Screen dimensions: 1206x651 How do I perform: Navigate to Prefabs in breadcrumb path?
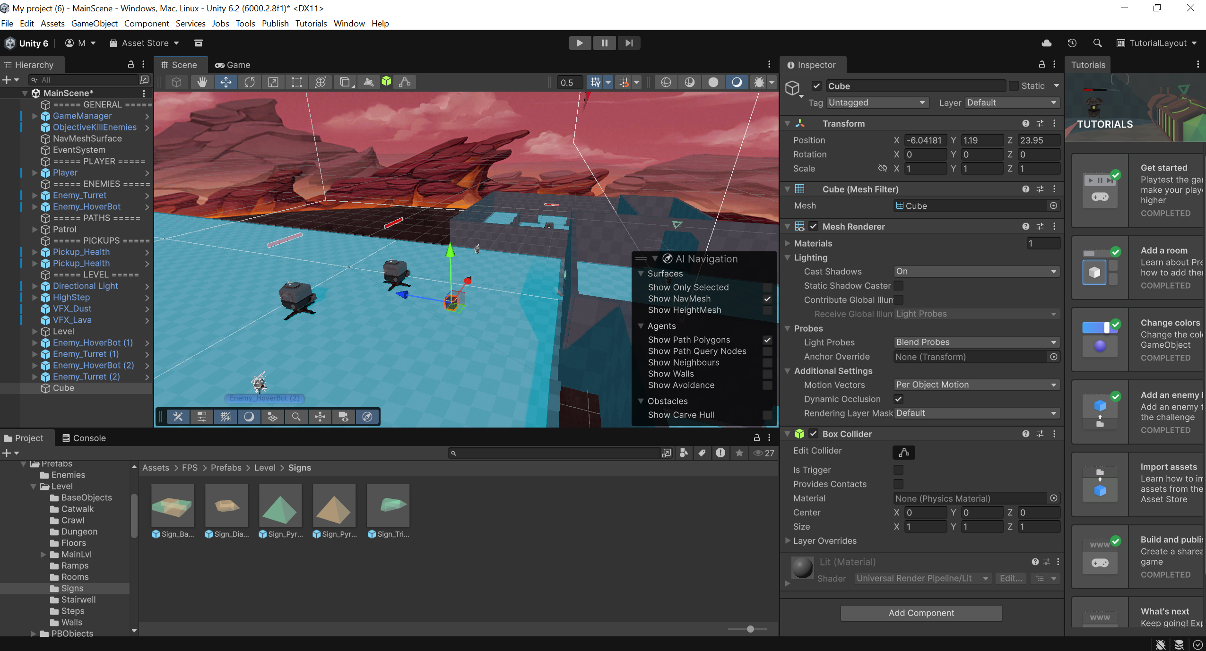click(x=226, y=468)
